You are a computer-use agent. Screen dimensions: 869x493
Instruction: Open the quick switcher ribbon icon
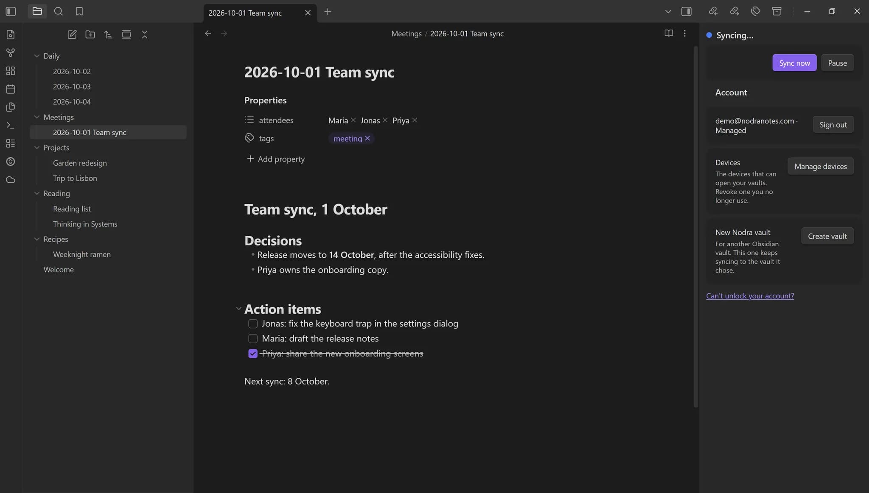pos(11,34)
